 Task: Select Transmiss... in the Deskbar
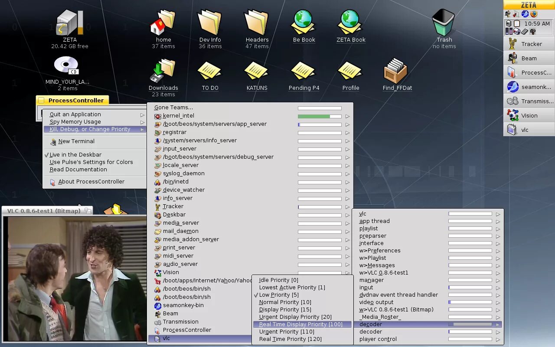click(529, 101)
